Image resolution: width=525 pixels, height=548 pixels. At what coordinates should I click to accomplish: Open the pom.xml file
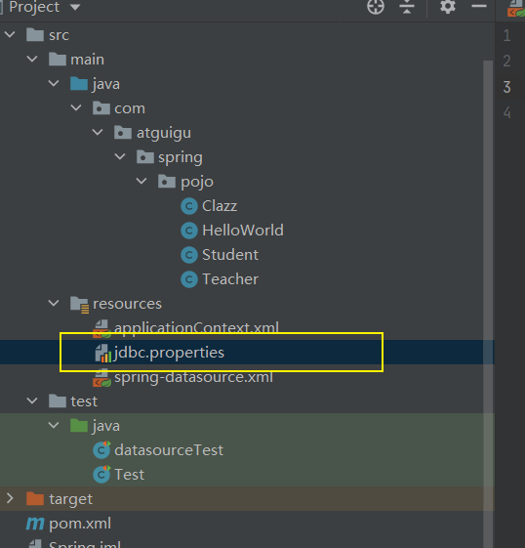80,524
